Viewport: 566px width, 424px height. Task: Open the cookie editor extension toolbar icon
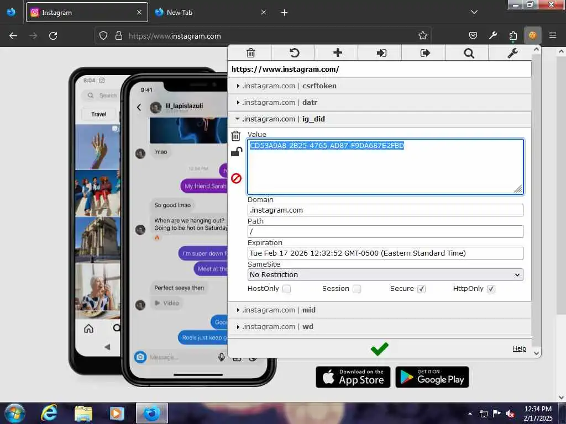532,35
